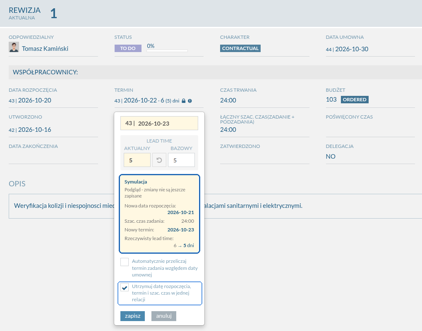This screenshot has width=422, height=331.
Task: Click the 'Rzeczywisty lead time' value 6 → 5 dni
Action: (184, 245)
